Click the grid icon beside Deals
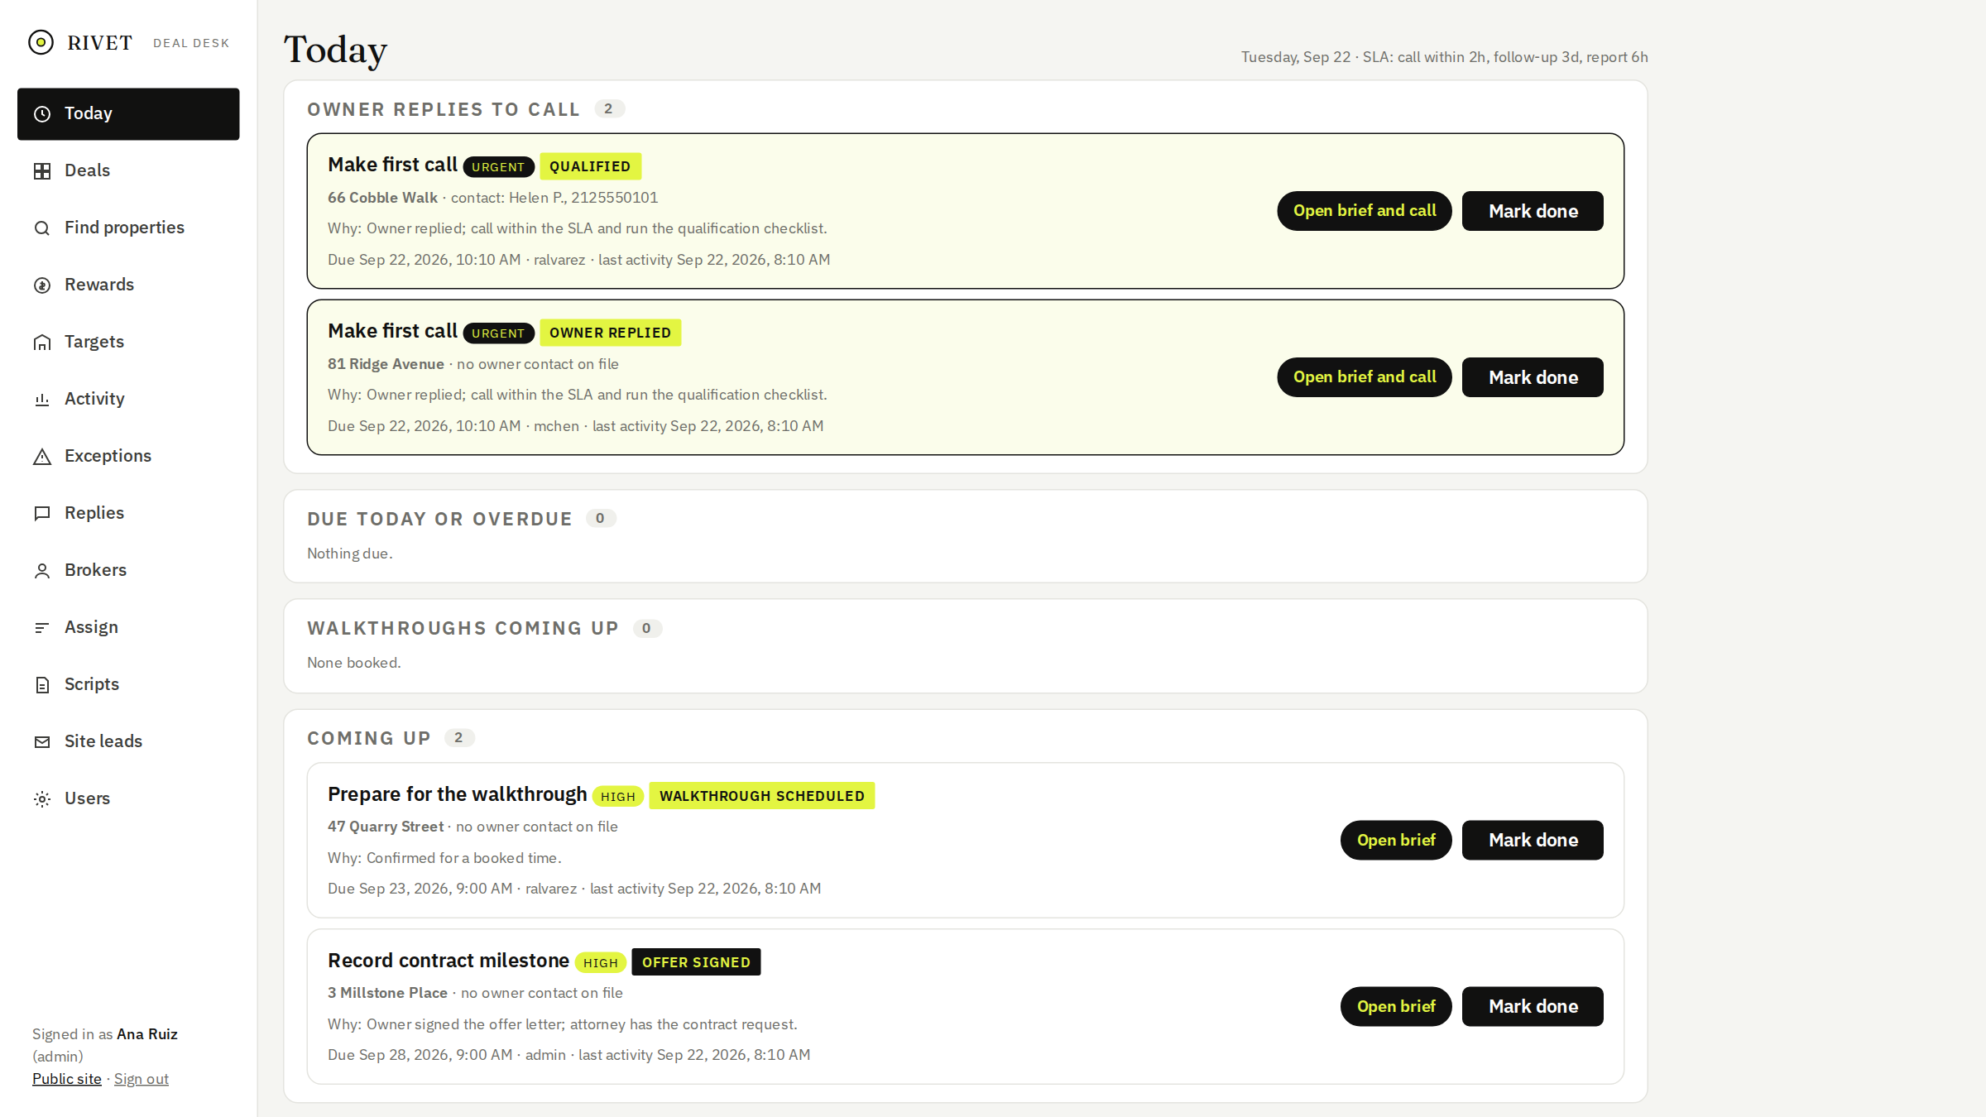This screenshot has height=1117, width=1986. [x=42, y=171]
